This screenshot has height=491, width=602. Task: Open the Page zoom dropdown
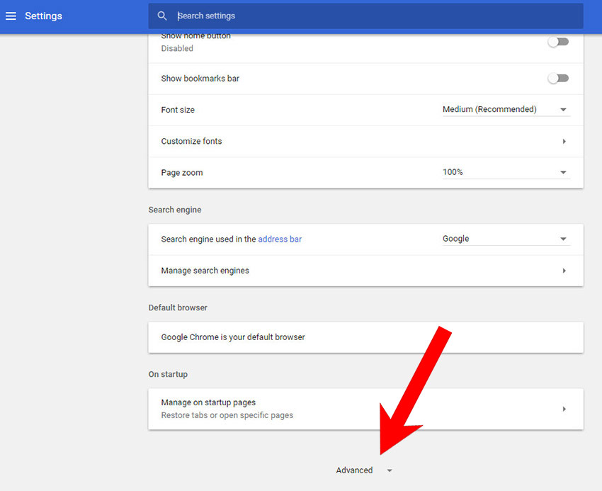pyautogui.click(x=506, y=172)
